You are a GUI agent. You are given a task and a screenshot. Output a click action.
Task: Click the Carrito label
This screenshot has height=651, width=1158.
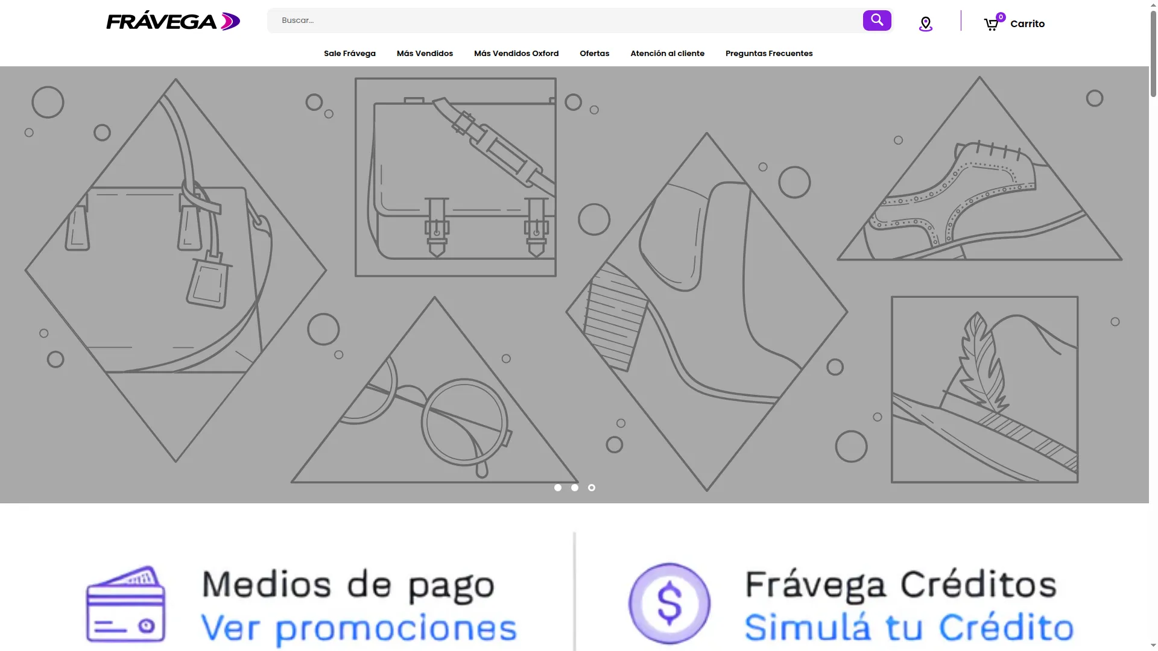coord(1027,24)
